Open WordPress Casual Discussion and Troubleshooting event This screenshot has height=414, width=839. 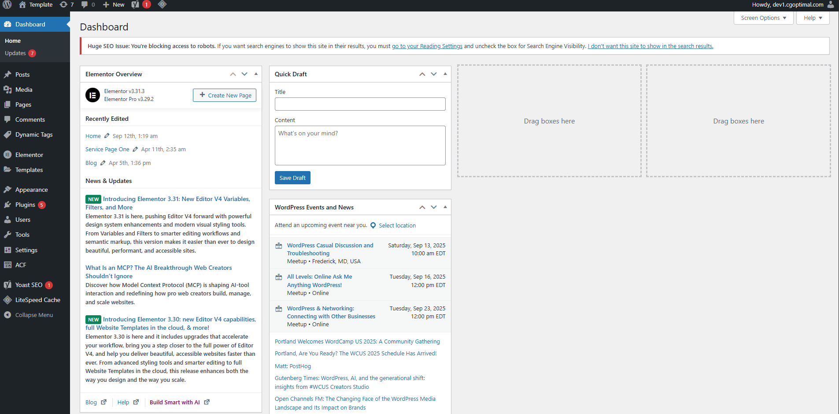[x=330, y=249]
